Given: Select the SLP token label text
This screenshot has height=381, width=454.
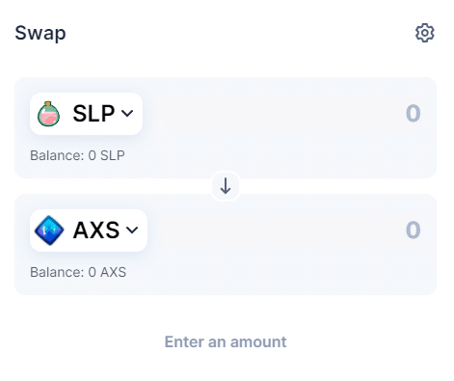Looking at the screenshot, I should [93, 114].
